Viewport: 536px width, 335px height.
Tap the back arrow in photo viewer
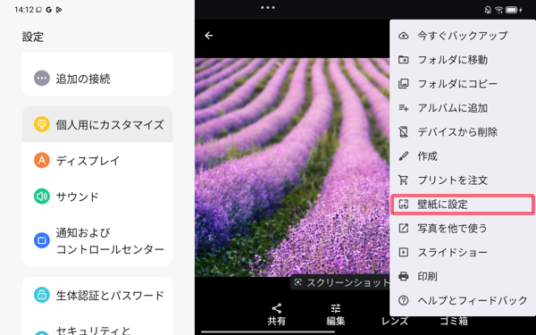[x=209, y=36]
